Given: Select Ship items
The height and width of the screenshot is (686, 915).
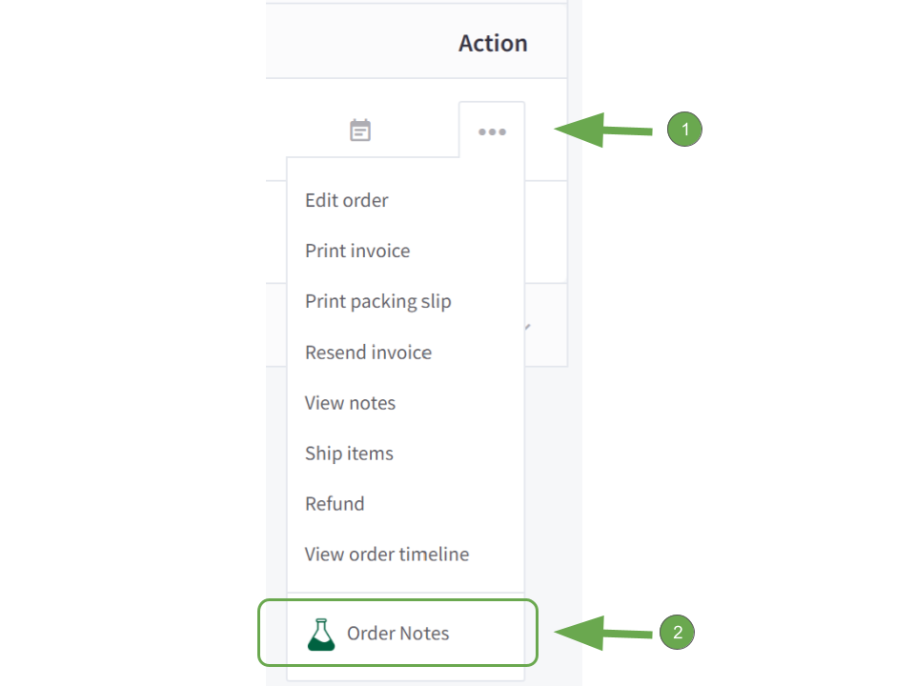Looking at the screenshot, I should click(349, 454).
